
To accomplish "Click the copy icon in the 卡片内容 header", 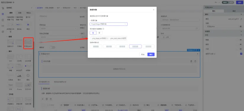I will (191, 61).
